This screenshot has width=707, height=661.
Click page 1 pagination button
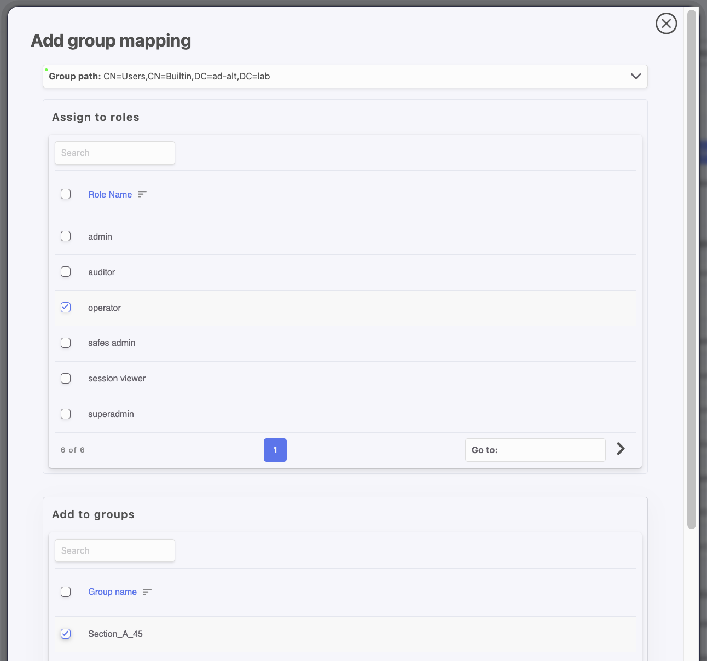pos(275,450)
